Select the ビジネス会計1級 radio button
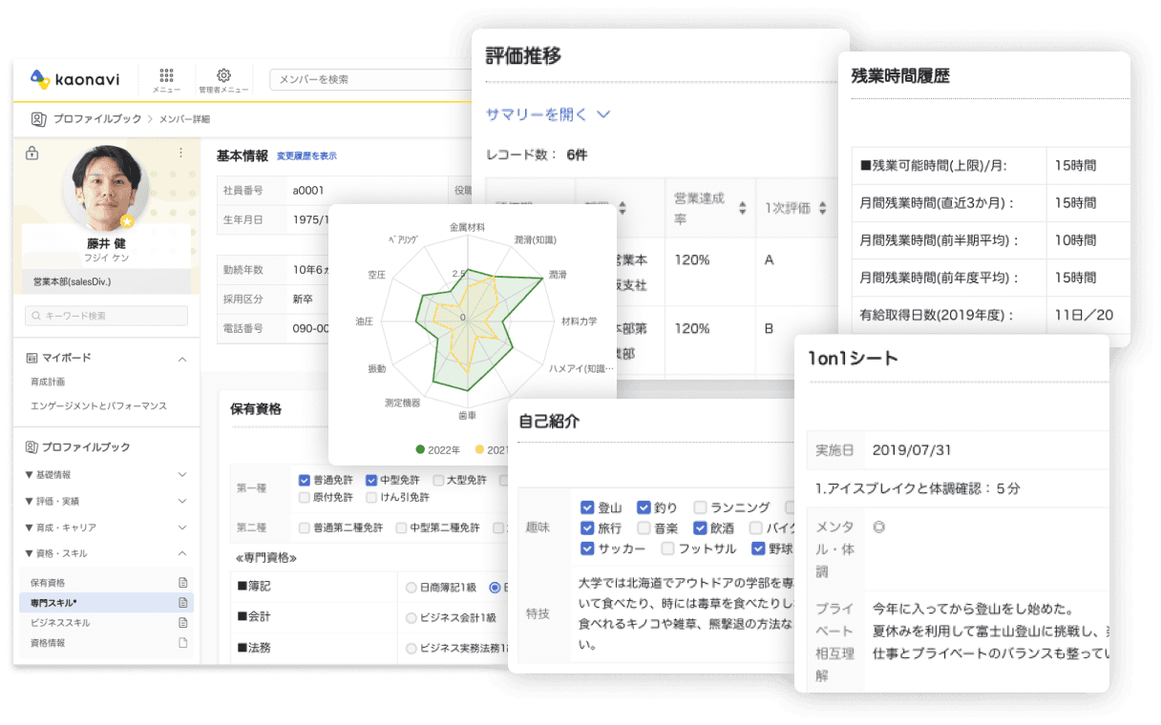The height and width of the screenshot is (725, 1161). [x=412, y=617]
